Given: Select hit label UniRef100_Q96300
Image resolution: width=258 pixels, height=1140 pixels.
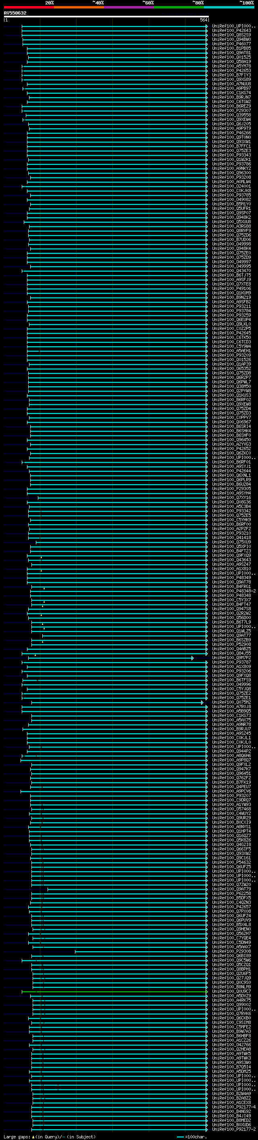Looking at the screenshot, I should (231, 173).
